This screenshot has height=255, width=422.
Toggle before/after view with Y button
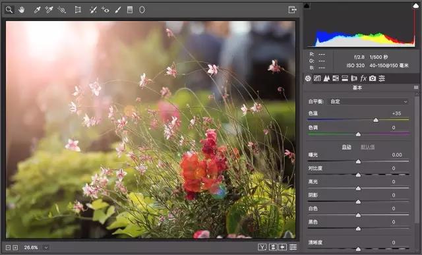262,247
